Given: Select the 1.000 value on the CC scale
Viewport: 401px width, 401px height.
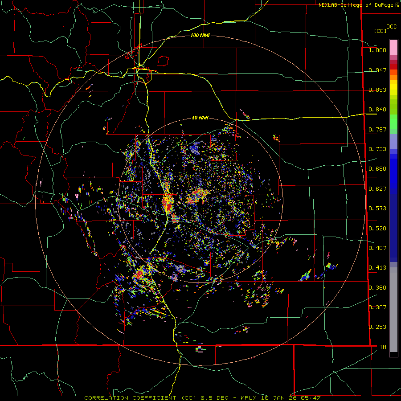Looking at the screenshot, I should (377, 50).
